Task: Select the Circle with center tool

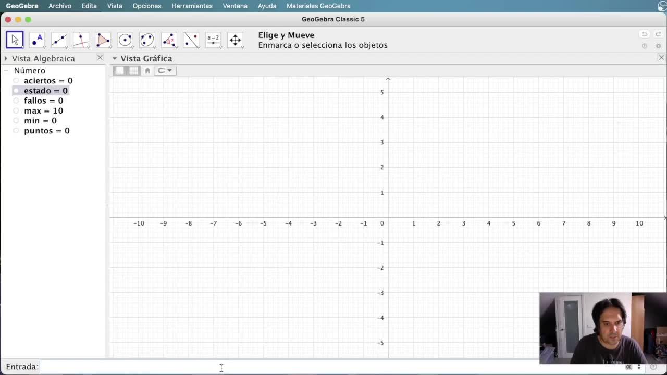Action: tap(125, 40)
